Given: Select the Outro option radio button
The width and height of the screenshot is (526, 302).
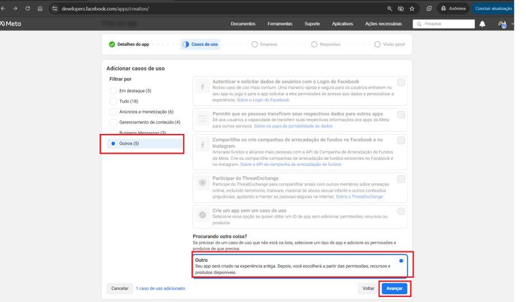Looking at the screenshot, I should (x=401, y=261).
